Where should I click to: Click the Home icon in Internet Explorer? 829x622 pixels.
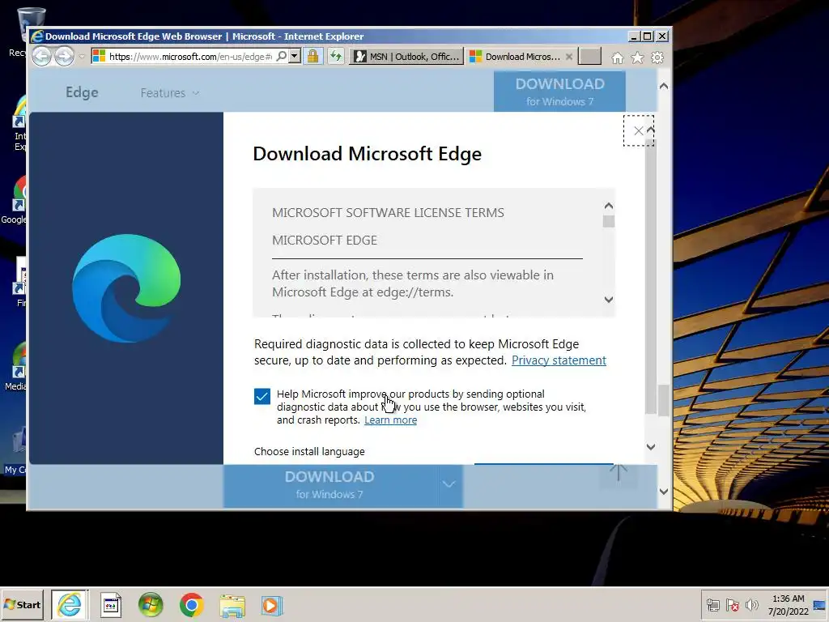click(618, 58)
